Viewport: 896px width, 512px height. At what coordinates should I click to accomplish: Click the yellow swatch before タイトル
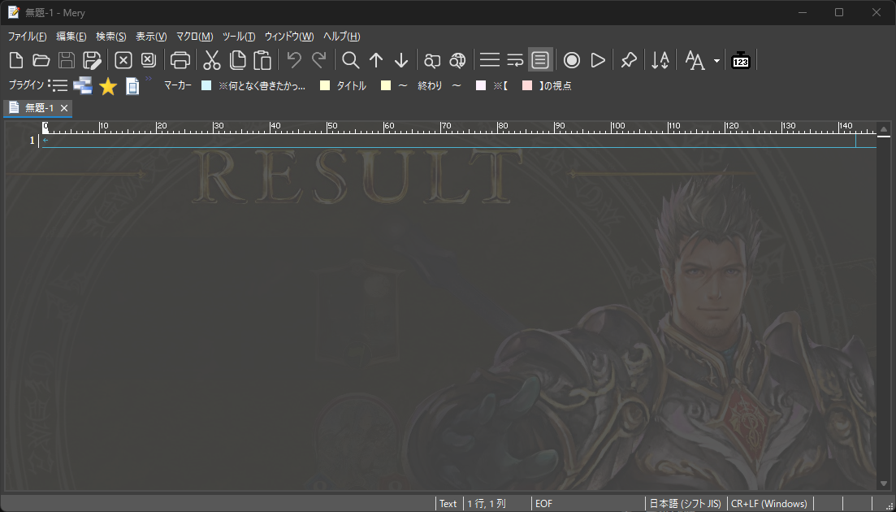pyautogui.click(x=325, y=85)
